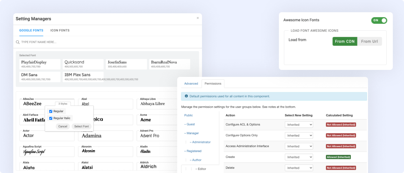Click the Quicksand selected font card

83,64
